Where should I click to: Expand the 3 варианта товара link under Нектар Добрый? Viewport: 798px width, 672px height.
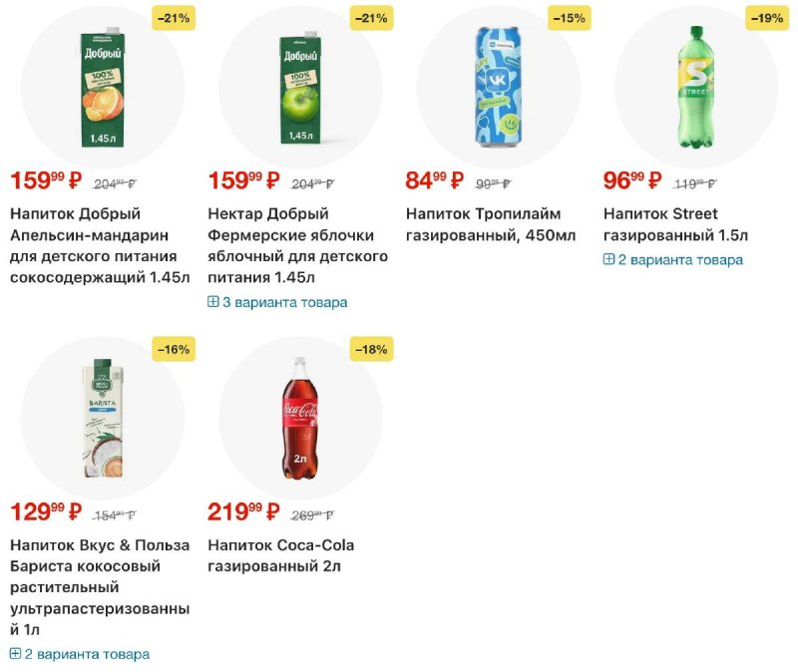284,302
